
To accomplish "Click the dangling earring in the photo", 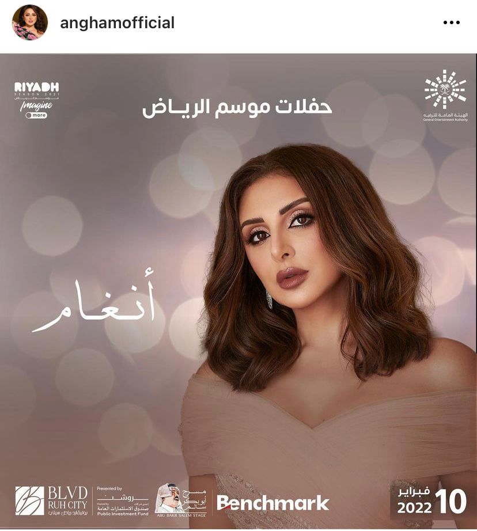I will coord(270,299).
